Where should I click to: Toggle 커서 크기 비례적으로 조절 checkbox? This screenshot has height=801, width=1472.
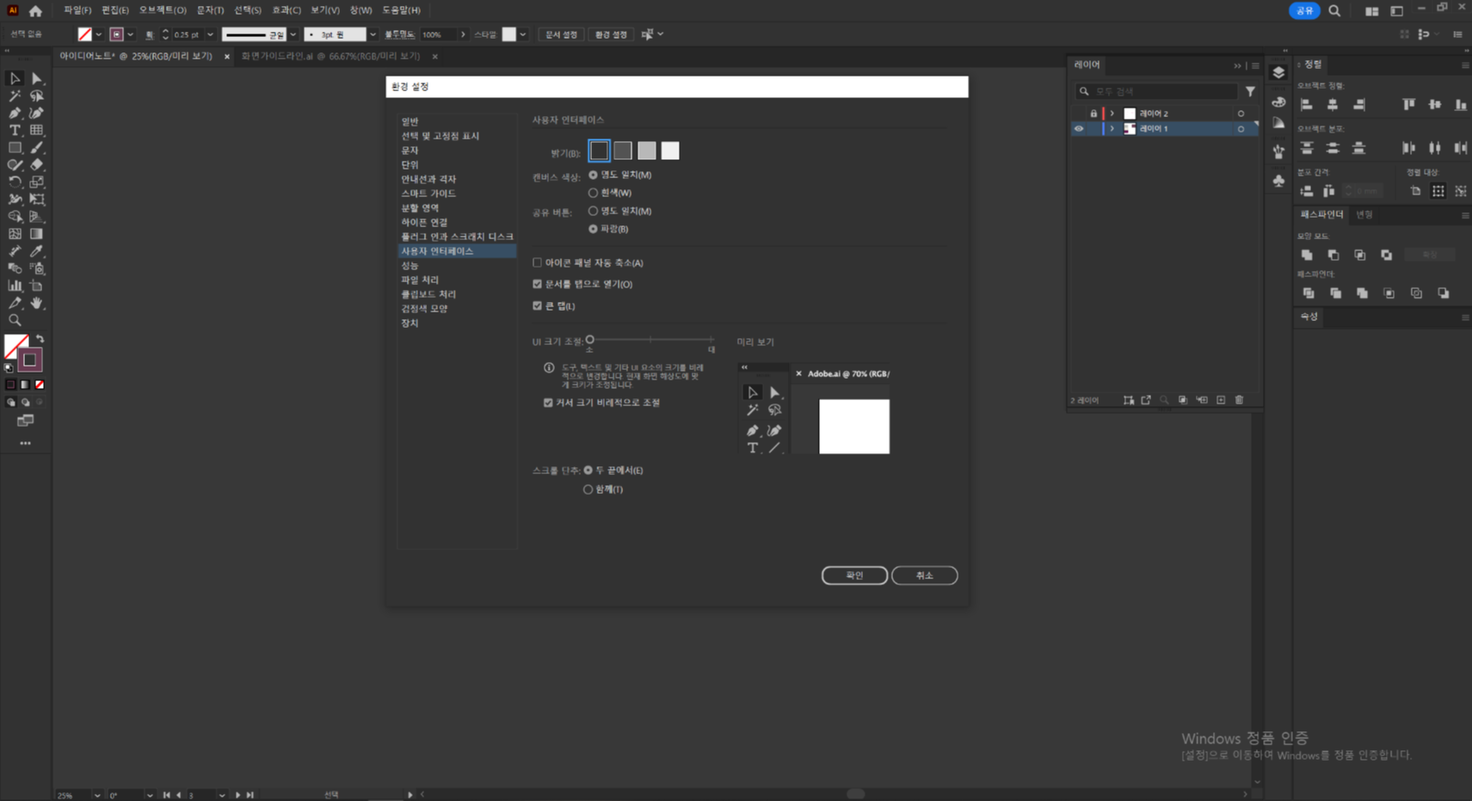click(x=548, y=403)
